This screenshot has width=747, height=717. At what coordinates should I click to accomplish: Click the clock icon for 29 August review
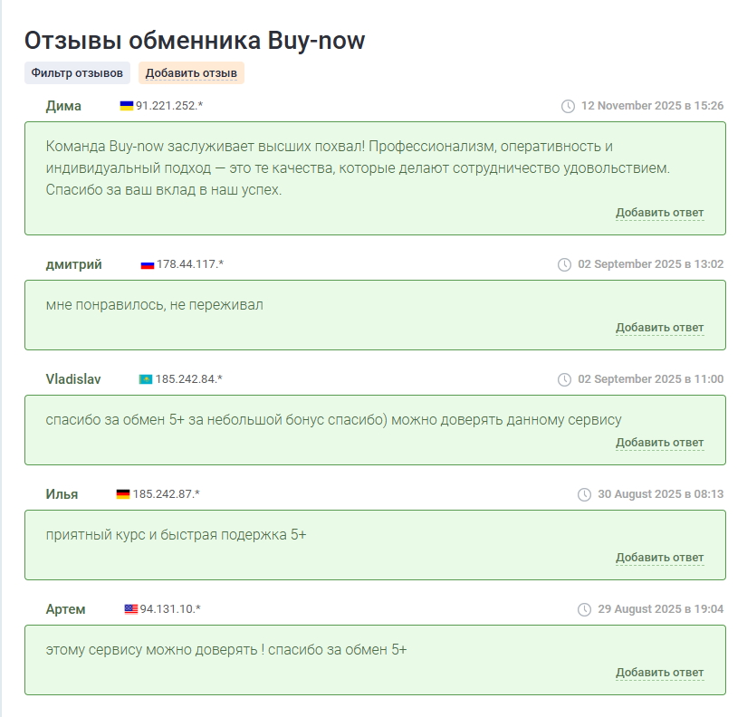coord(585,609)
